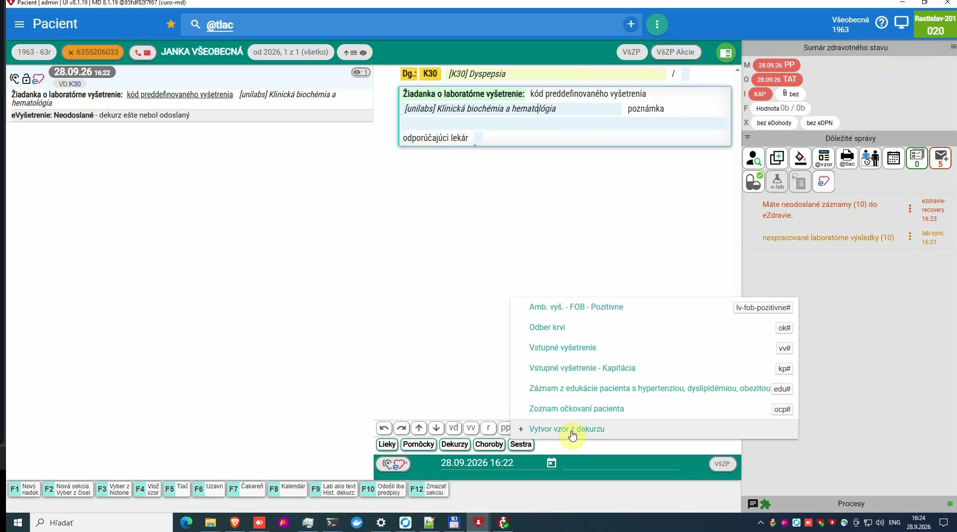Toggle the favorite star icon

(170, 24)
